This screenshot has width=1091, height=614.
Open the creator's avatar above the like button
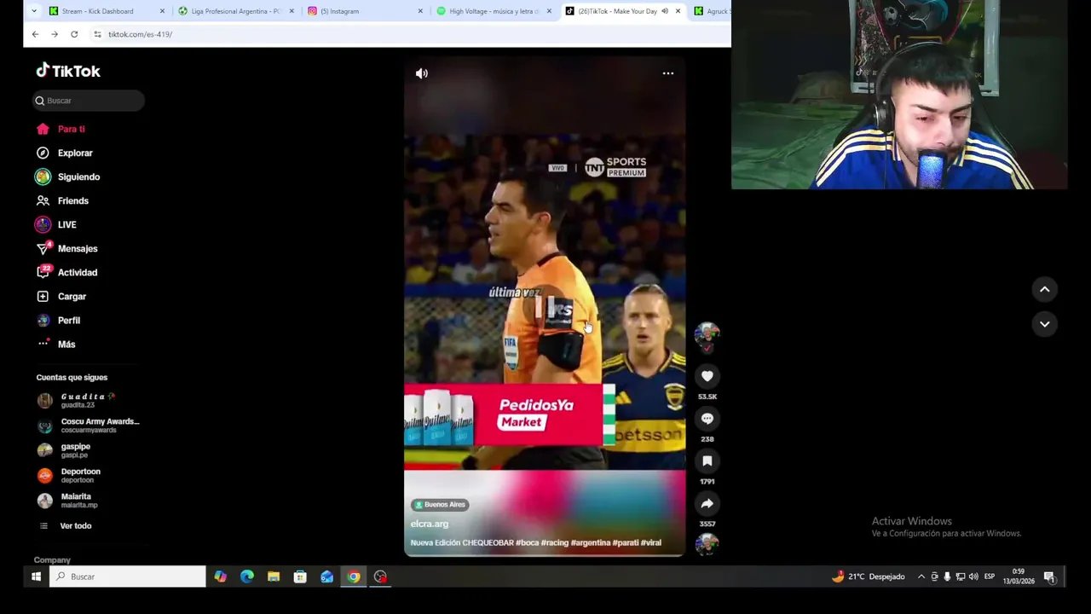point(707,334)
